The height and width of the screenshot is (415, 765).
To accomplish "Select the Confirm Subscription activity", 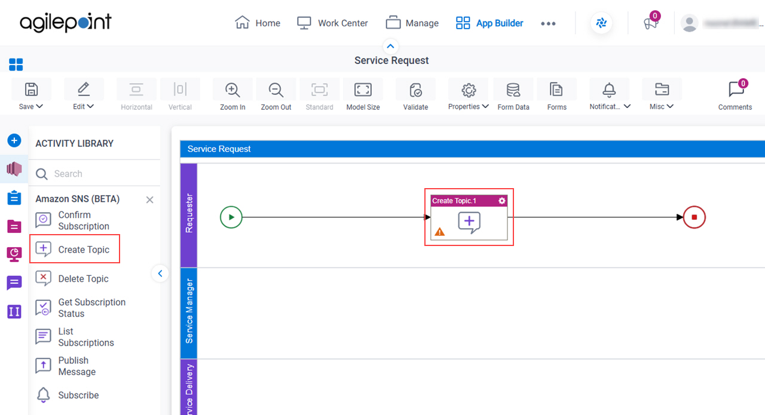I will tap(74, 220).
